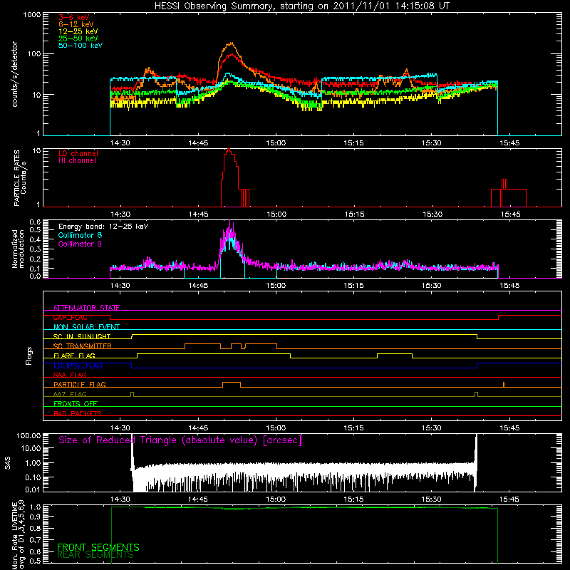Click the 15:00 tick label under the counts plot
The height and width of the screenshot is (570, 570).
[276, 143]
